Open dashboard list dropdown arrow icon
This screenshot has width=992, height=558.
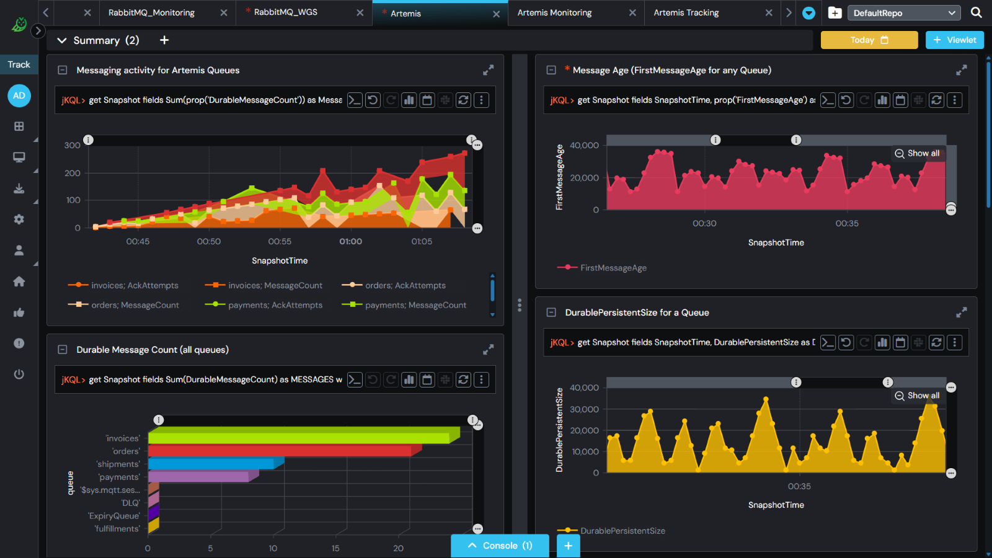click(x=808, y=13)
